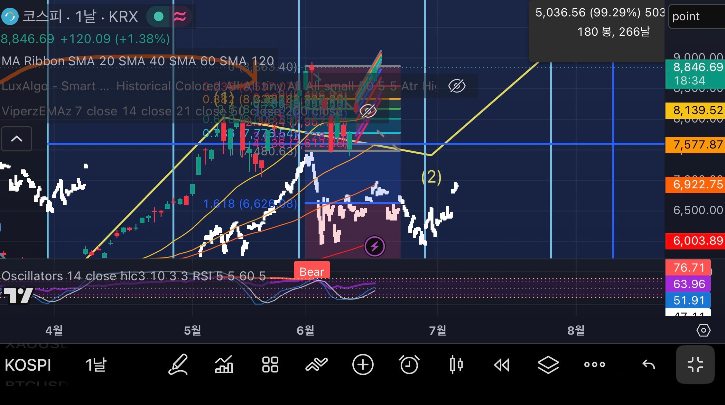The width and height of the screenshot is (725, 405).
Task: Open the three-dots more menu
Action: (595, 364)
